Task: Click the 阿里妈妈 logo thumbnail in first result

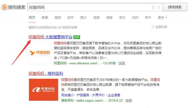Action: click(40, 53)
